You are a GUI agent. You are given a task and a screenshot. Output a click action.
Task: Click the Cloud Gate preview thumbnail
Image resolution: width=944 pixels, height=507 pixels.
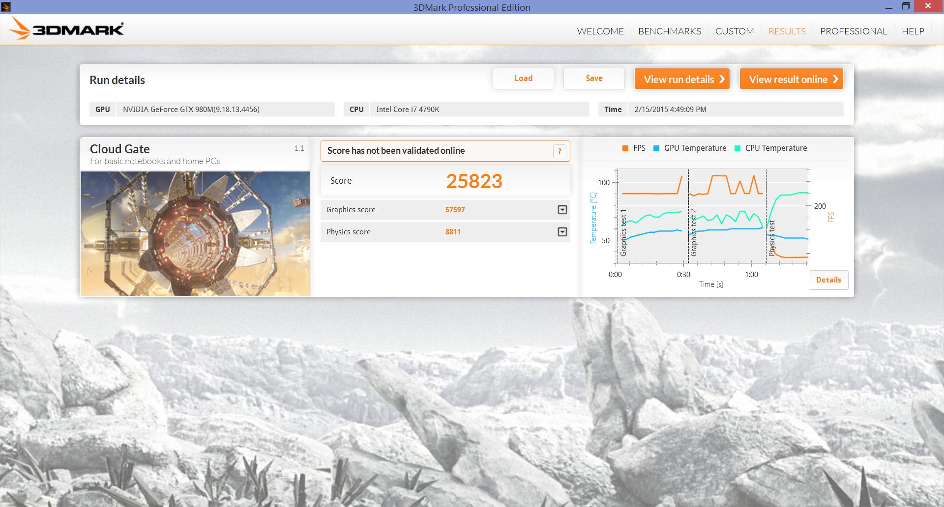(195, 234)
